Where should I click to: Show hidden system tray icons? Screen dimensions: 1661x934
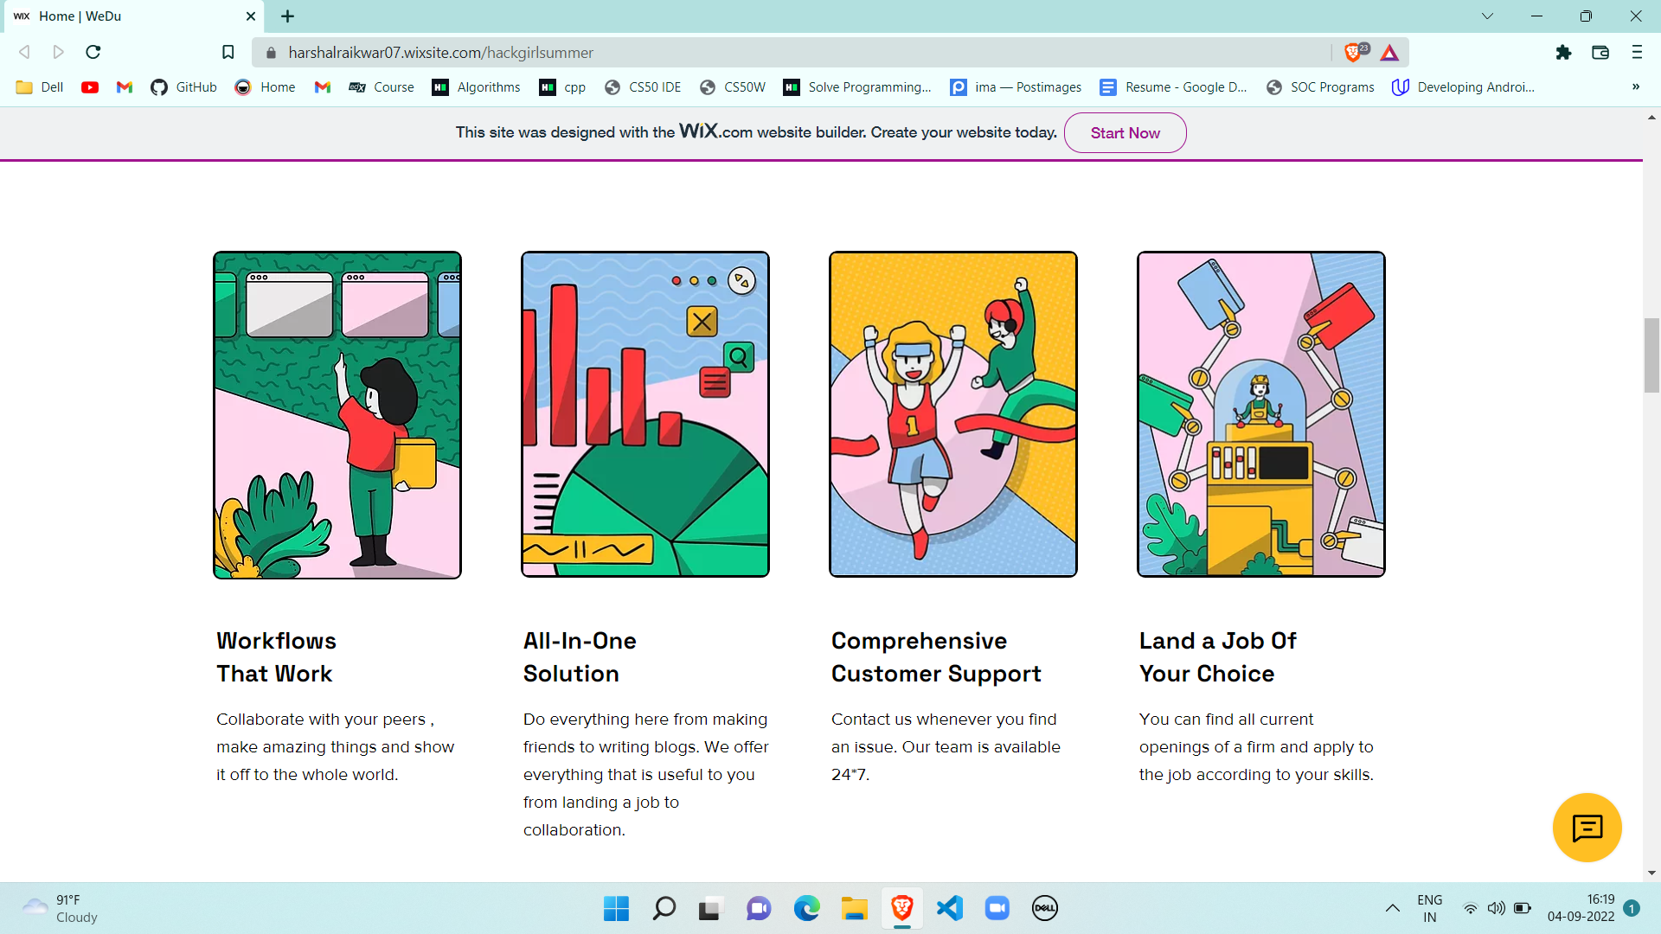coord(1392,908)
